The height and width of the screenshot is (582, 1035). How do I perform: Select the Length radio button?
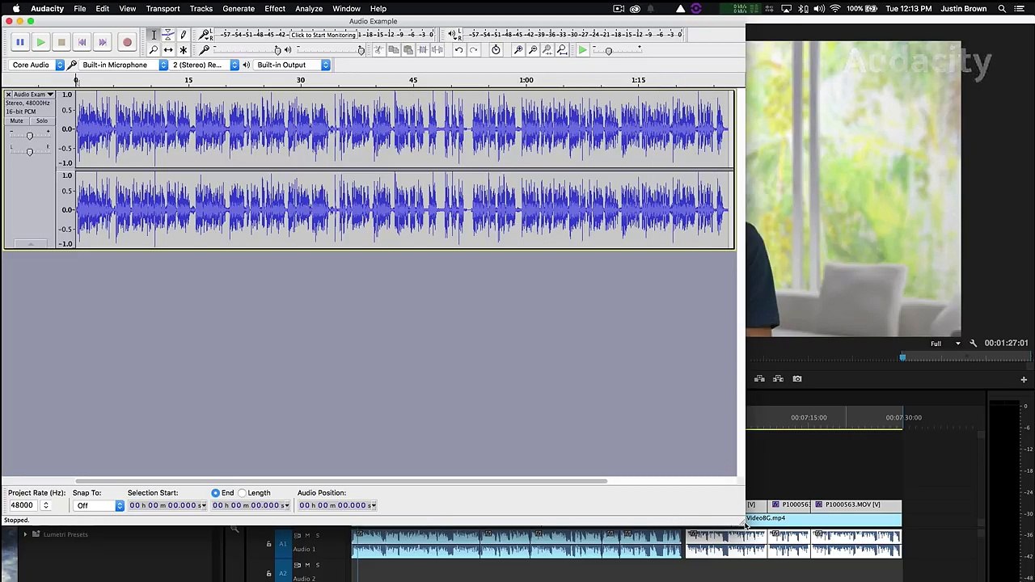[242, 493]
